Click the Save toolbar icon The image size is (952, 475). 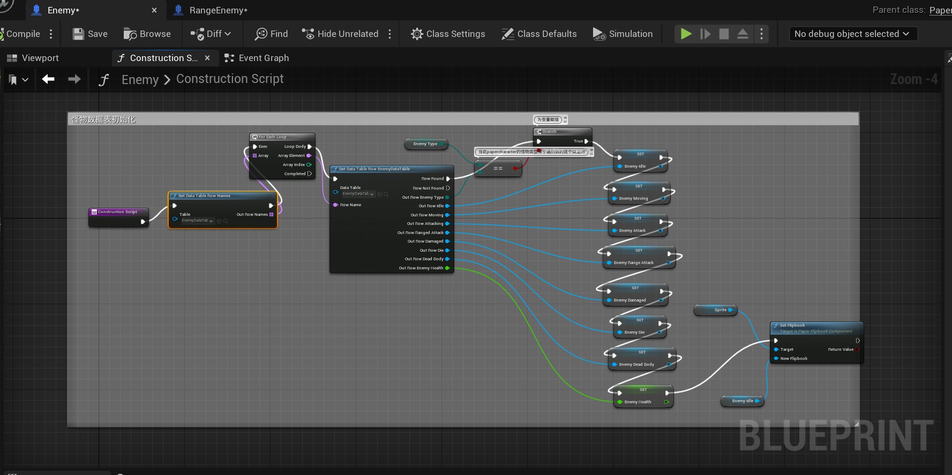tap(79, 34)
